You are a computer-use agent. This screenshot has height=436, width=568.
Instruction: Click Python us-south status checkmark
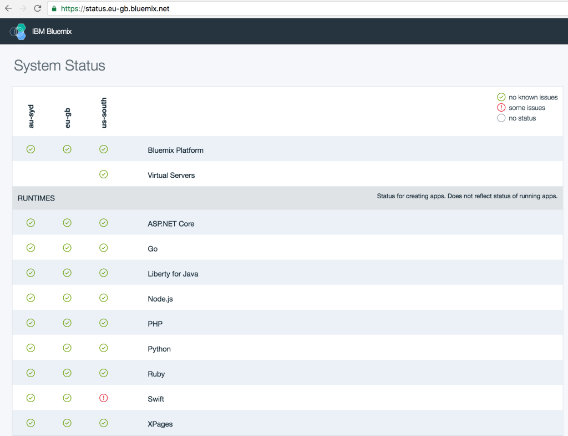(x=104, y=348)
